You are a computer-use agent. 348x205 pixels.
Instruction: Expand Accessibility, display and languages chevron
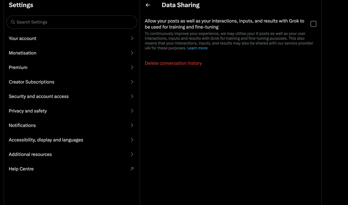(x=132, y=140)
